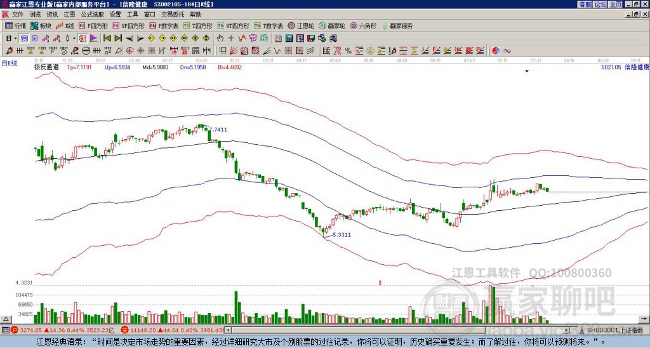Select the Gann fan lines icon
The height and width of the screenshot is (348, 650).
(234, 51)
